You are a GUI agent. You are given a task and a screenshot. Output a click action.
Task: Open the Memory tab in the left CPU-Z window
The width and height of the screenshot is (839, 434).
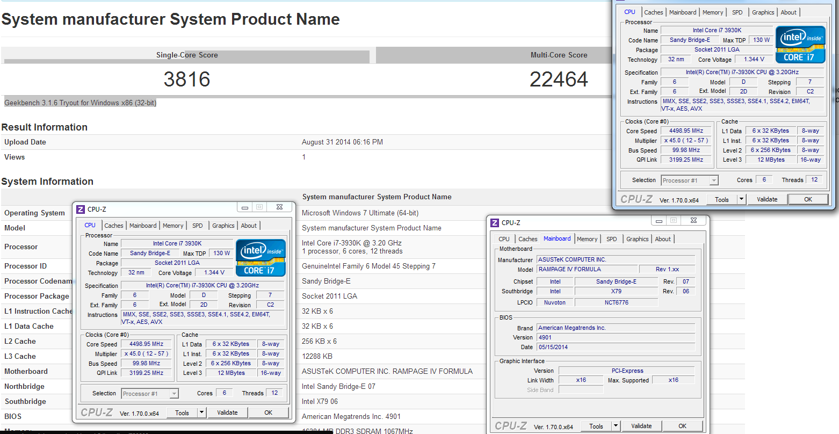(173, 226)
